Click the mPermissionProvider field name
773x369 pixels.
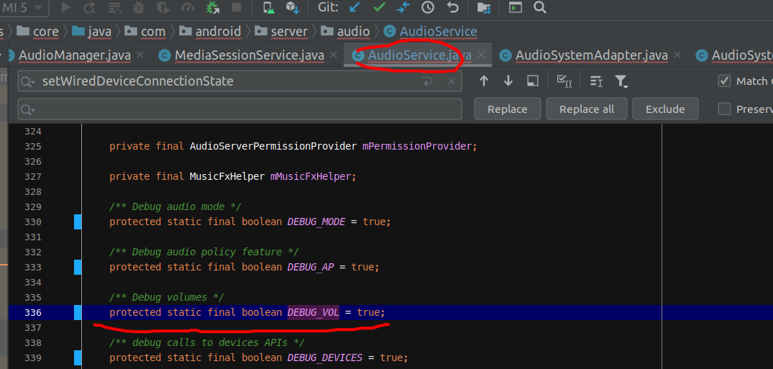(x=416, y=147)
